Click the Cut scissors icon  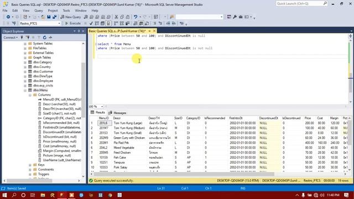click(116, 17)
